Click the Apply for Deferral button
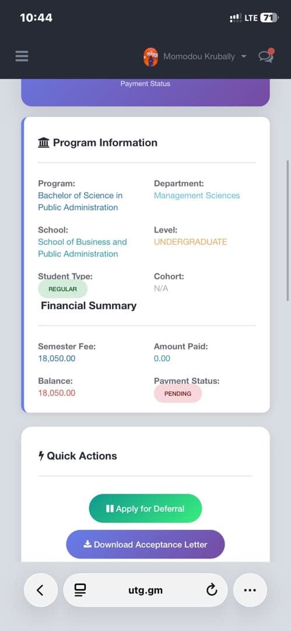The height and width of the screenshot is (631, 291). point(146,509)
